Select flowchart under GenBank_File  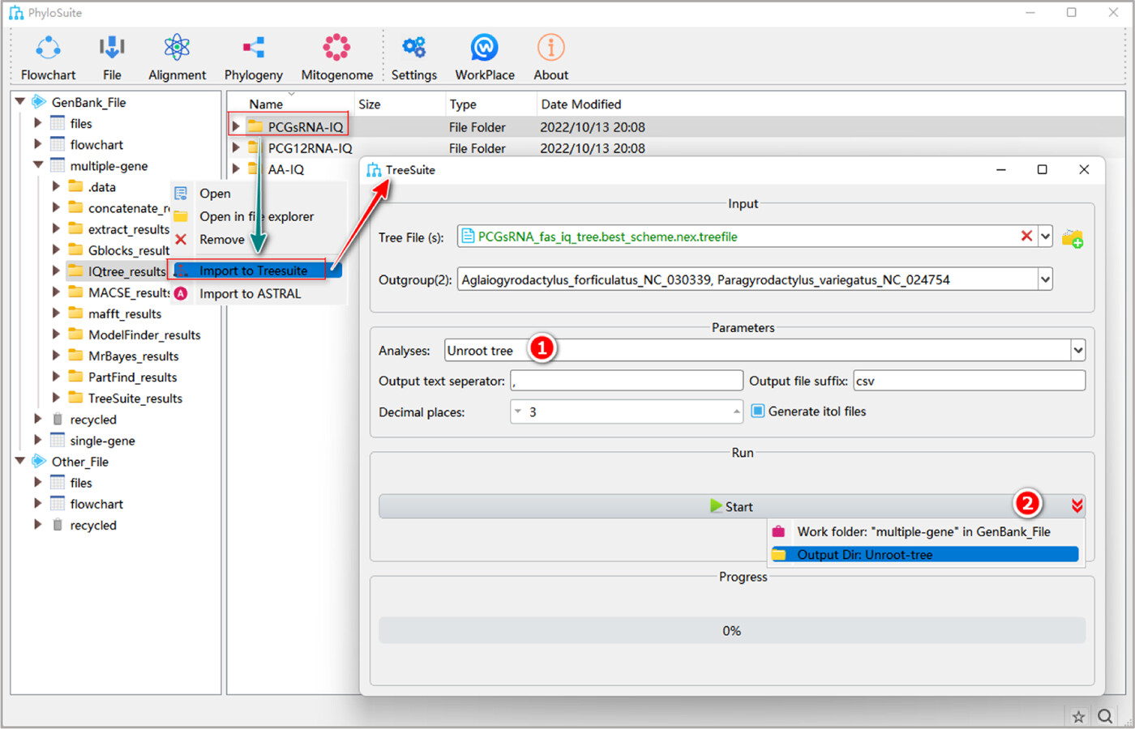click(96, 145)
